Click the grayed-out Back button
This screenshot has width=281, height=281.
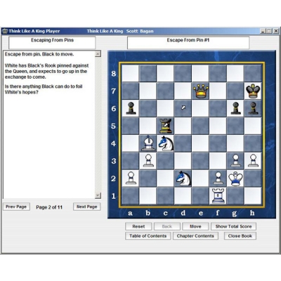pyautogui.click(x=167, y=226)
